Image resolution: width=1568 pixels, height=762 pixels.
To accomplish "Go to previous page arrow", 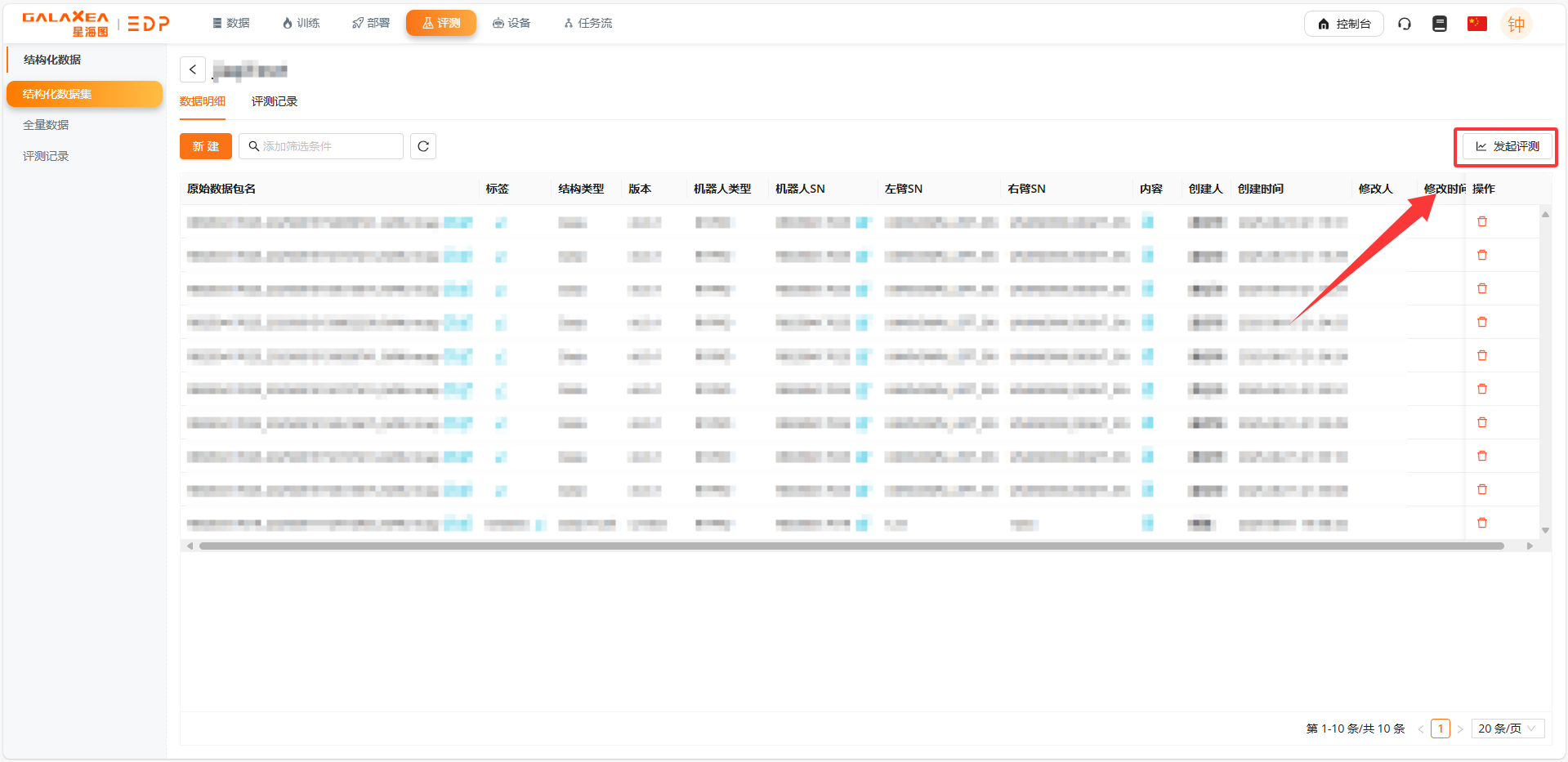I will 1421,729.
